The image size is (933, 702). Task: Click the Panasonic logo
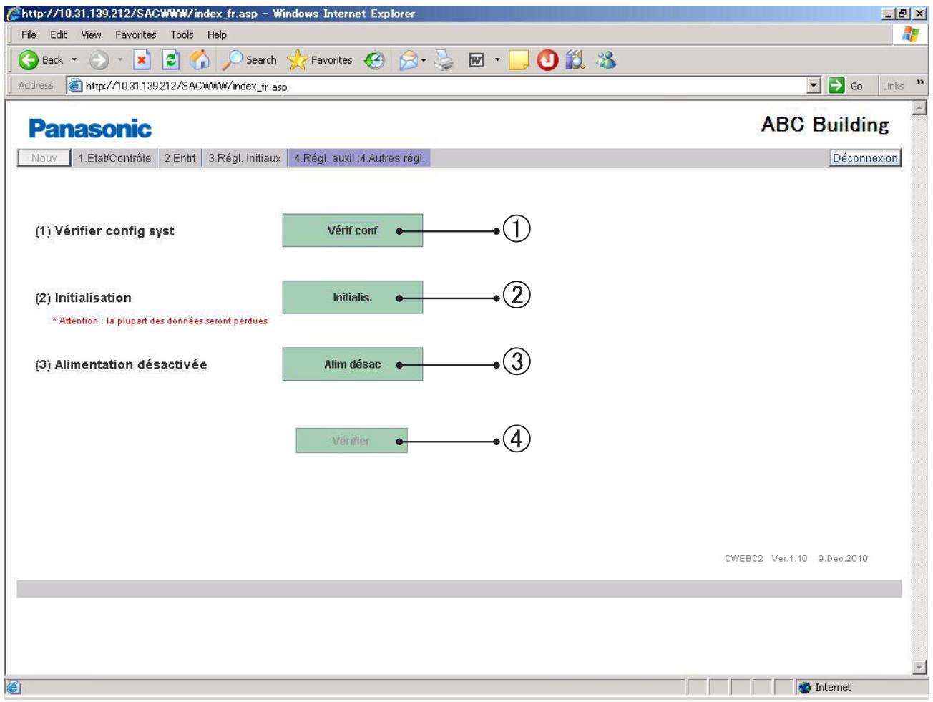click(90, 129)
